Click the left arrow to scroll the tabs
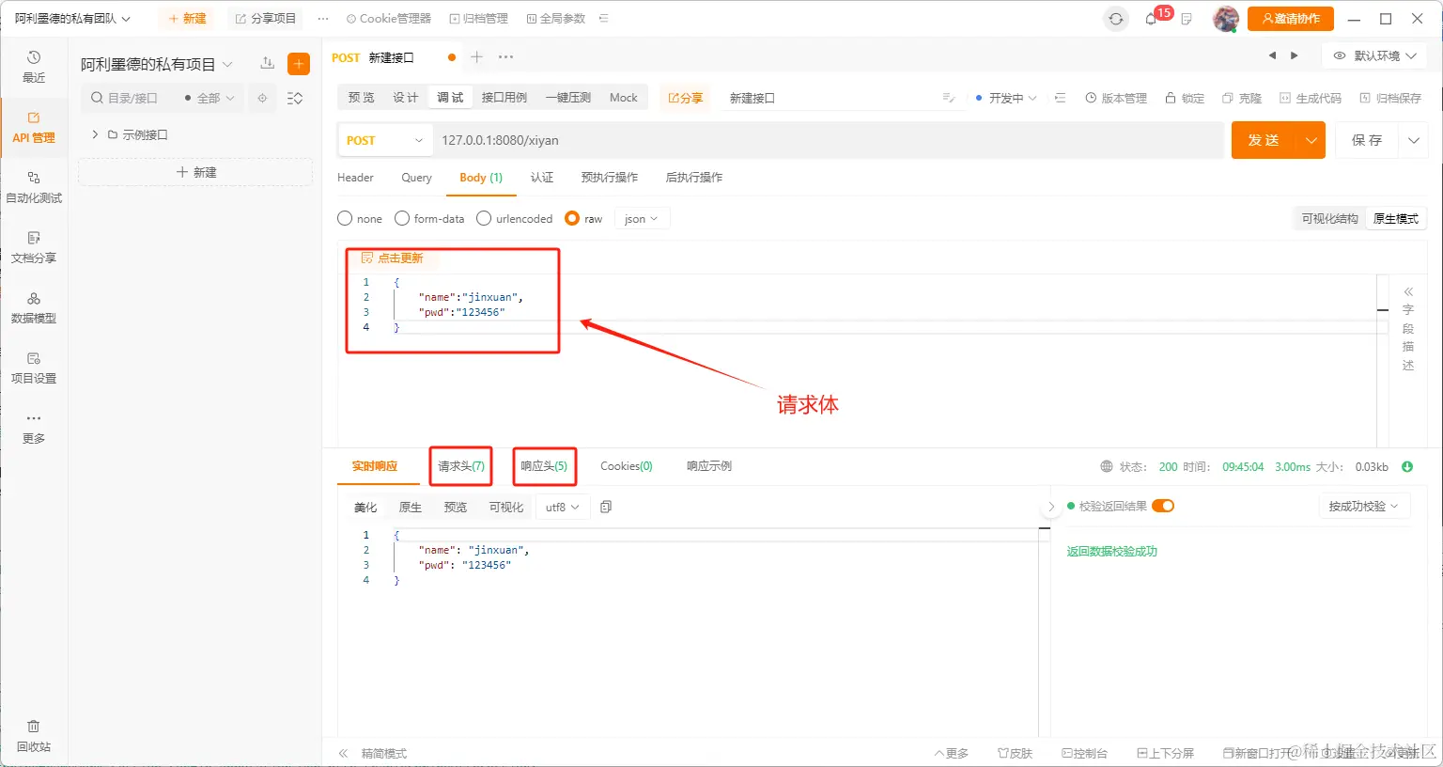 1273,55
